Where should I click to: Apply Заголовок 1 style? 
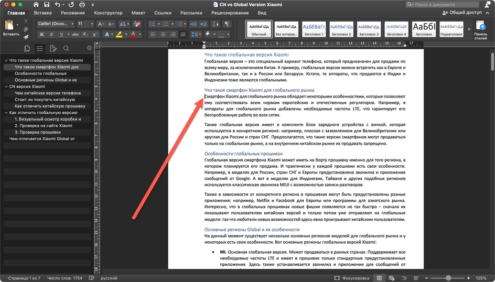tap(314, 29)
